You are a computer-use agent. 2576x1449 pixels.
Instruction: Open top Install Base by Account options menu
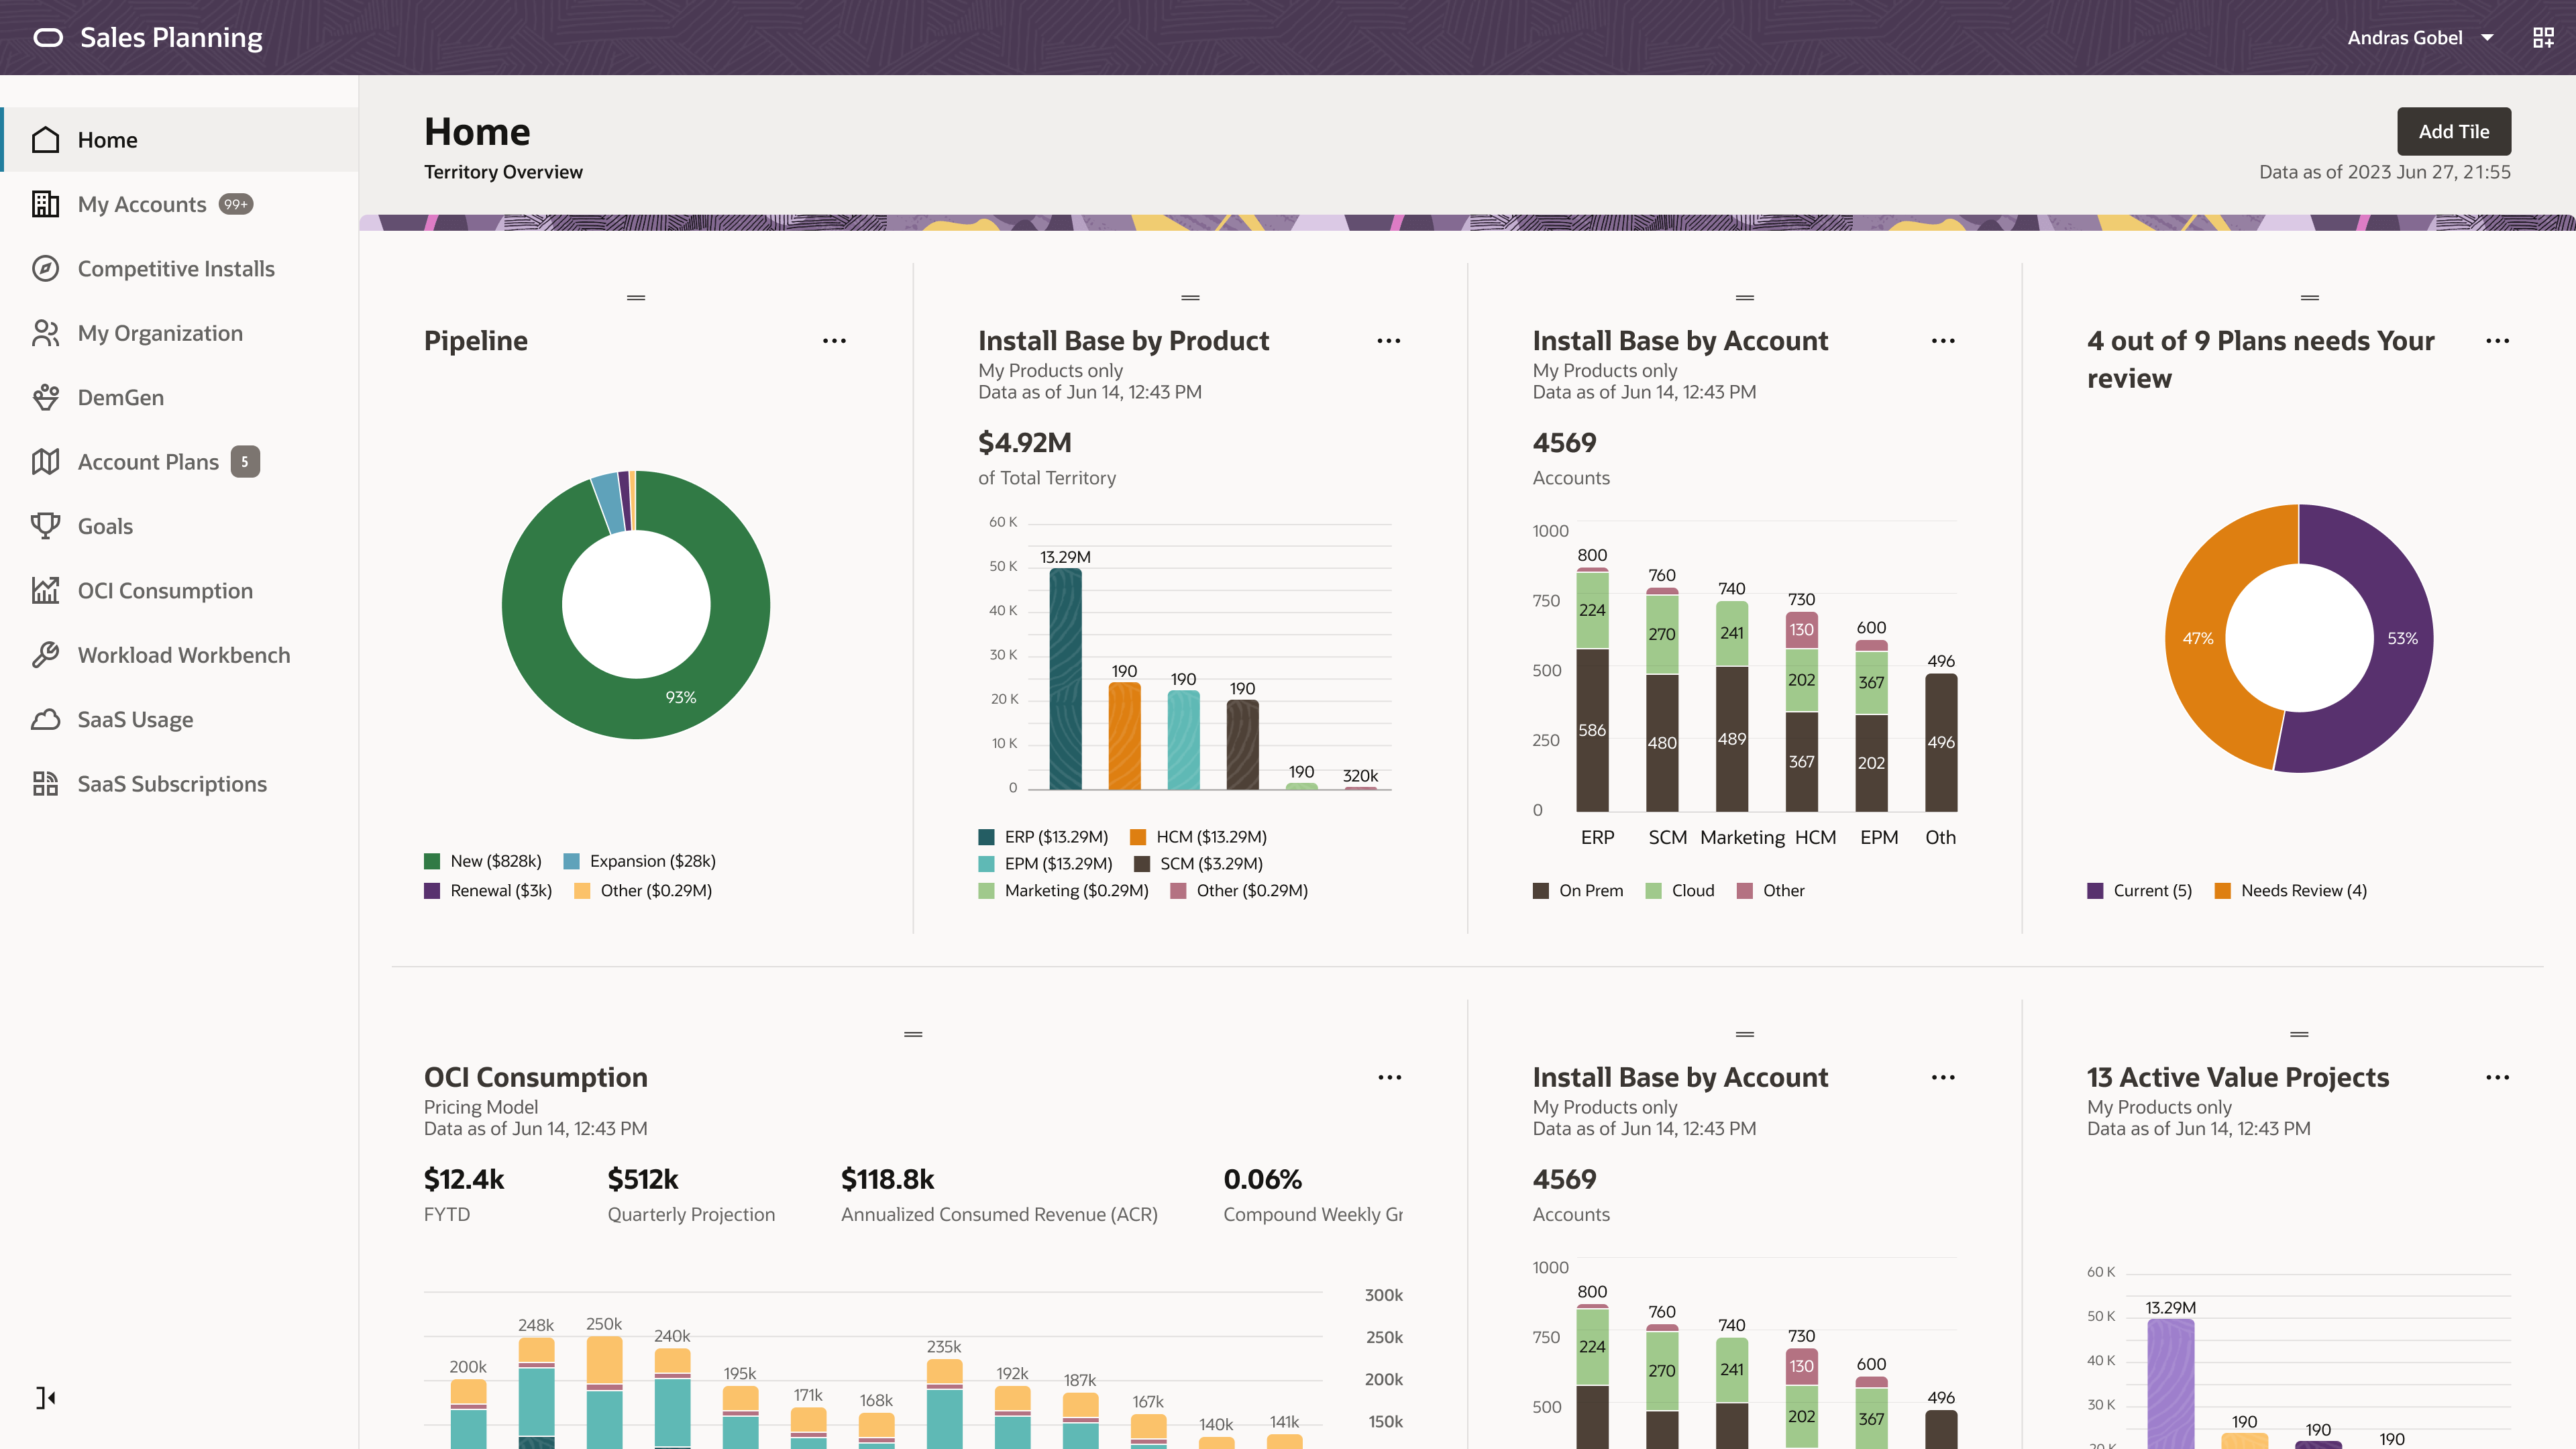(x=1943, y=341)
